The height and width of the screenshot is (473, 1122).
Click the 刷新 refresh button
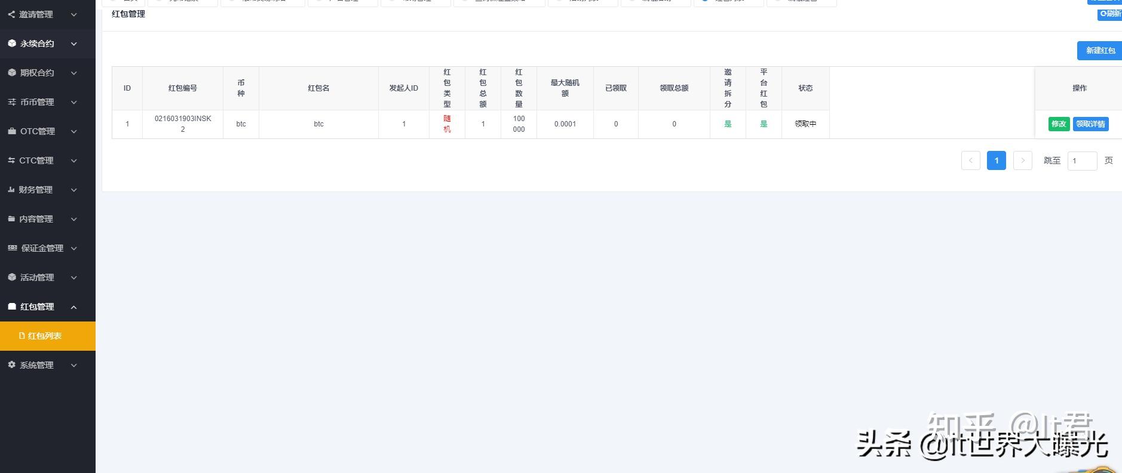tap(1109, 14)
